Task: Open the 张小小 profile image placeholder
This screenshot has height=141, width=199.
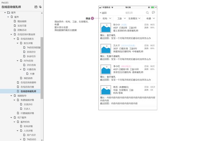Action: pyautogui.click(x=106, y=28)
